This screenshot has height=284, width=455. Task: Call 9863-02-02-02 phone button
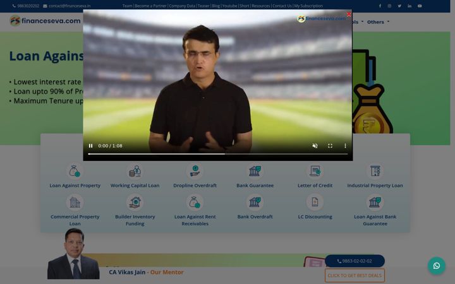355,261
